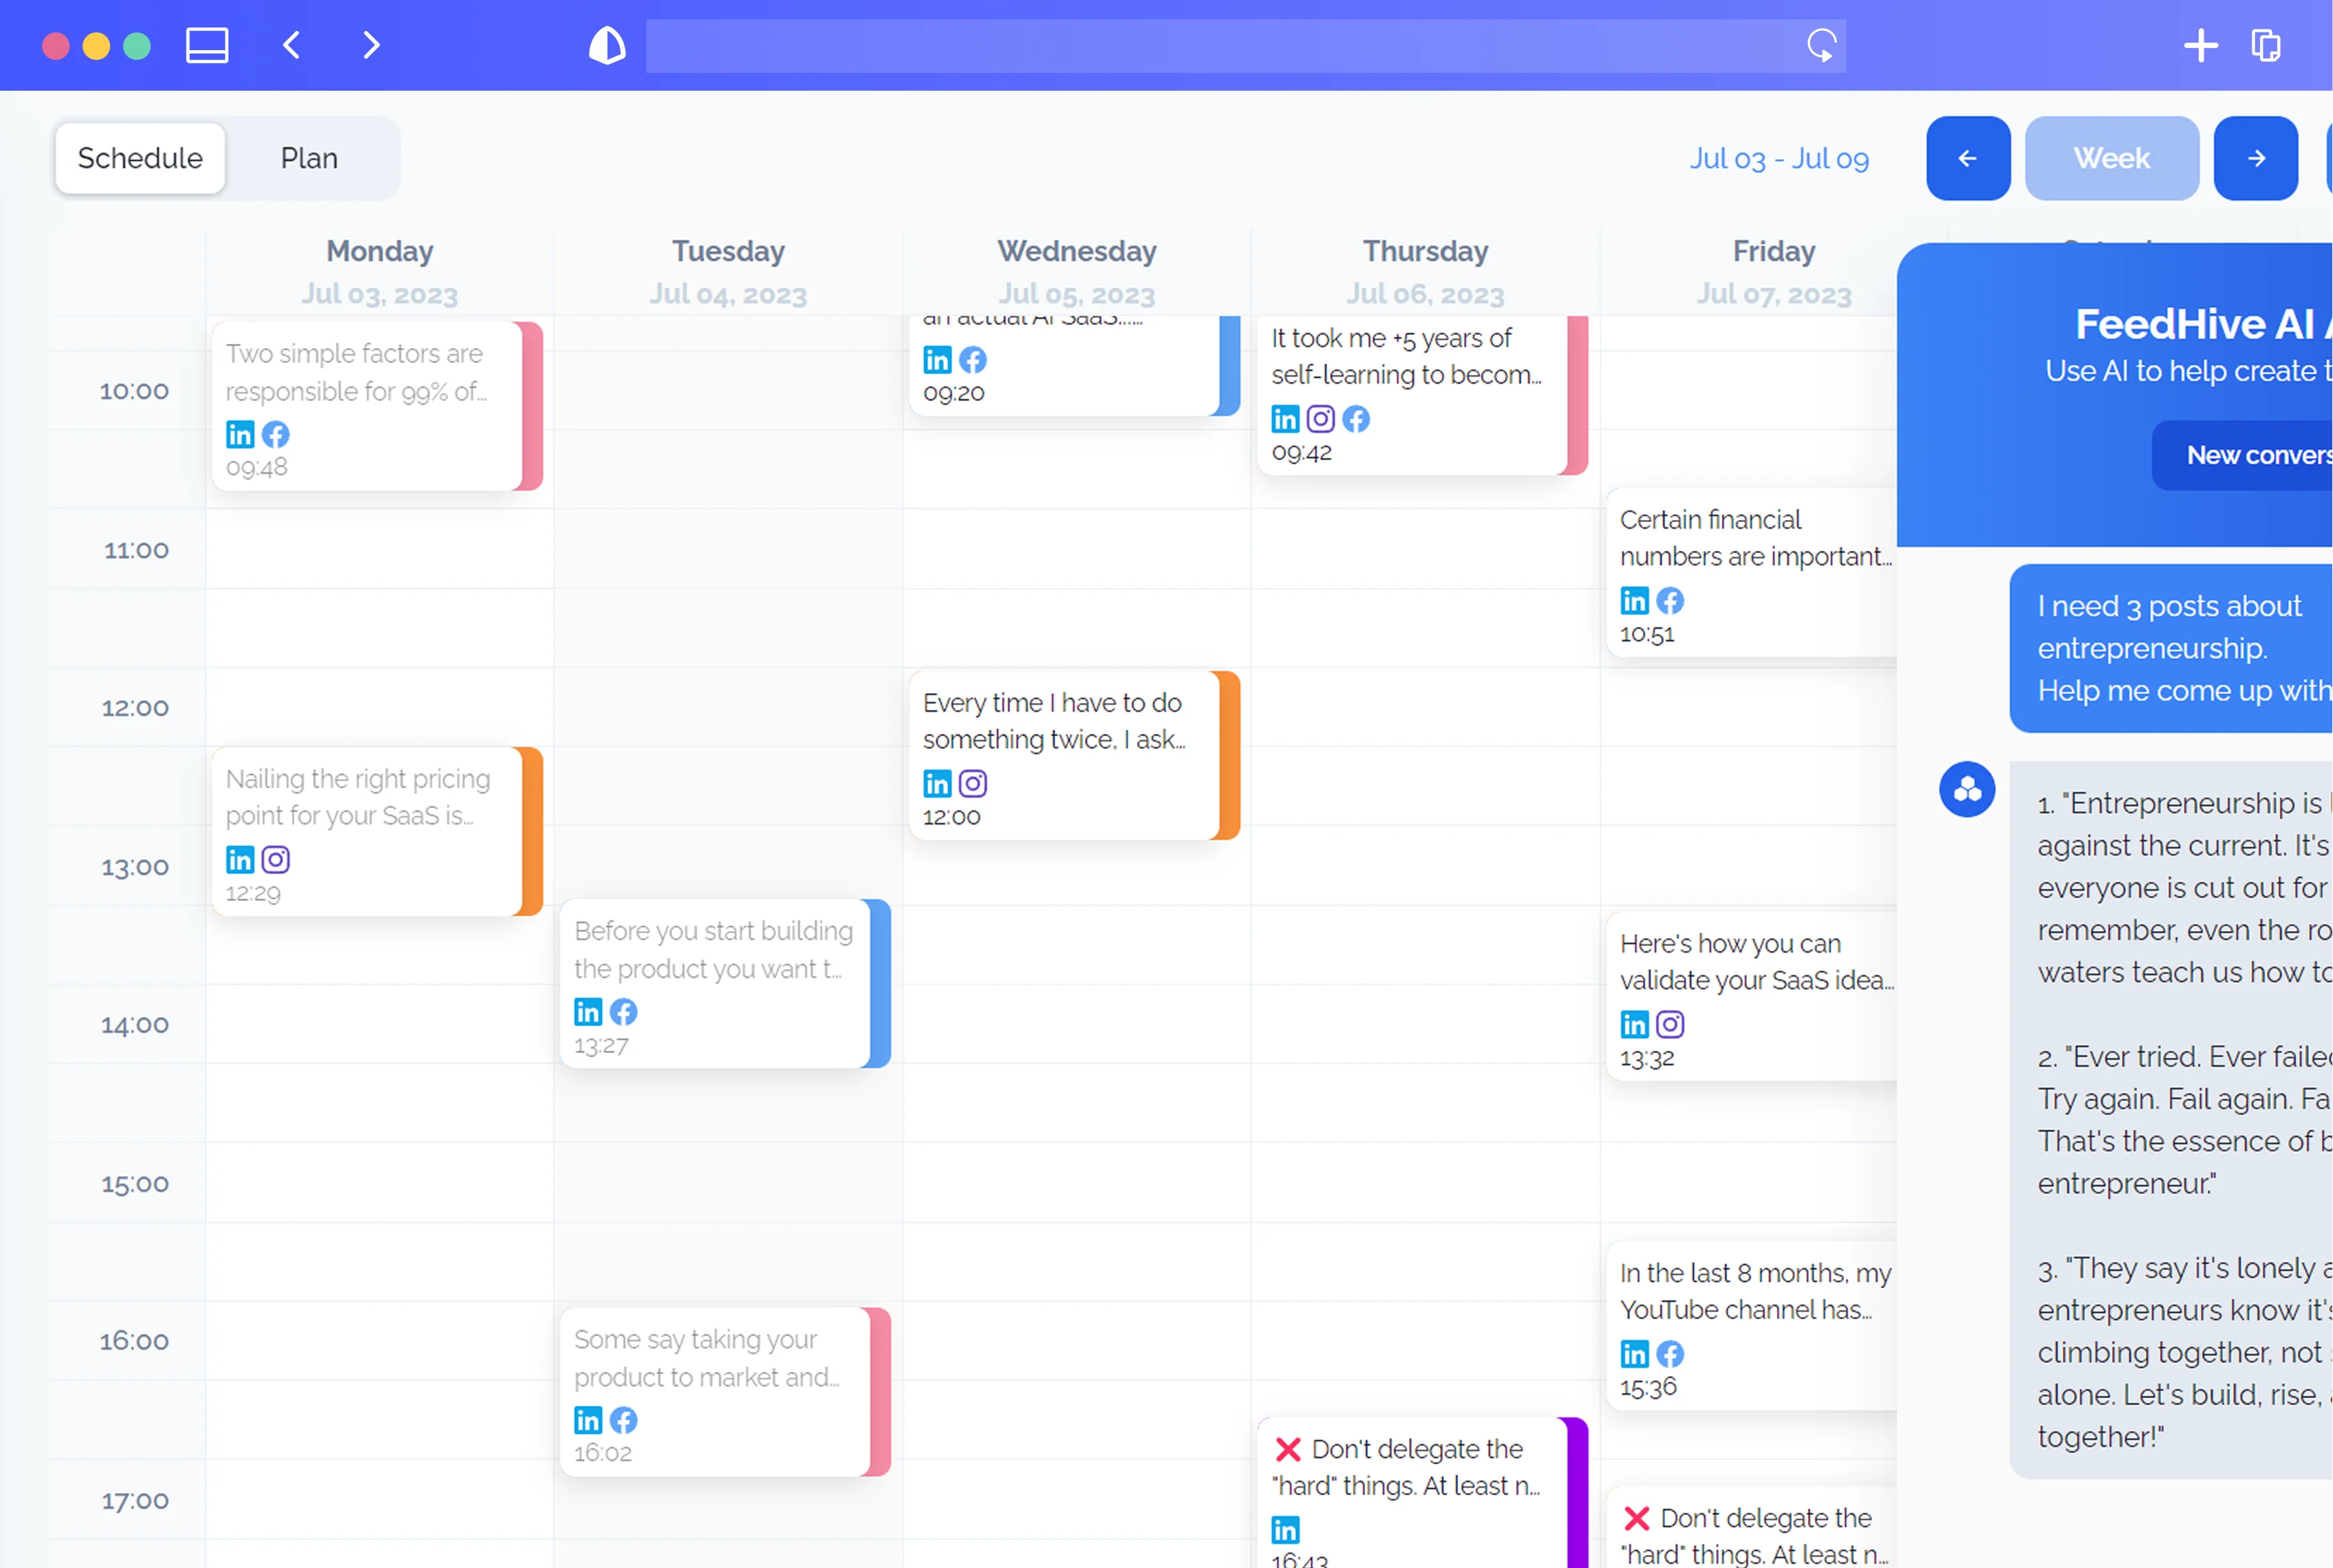
Task: Reload the page with refresh icon
Action: [x=1820, y=45]
